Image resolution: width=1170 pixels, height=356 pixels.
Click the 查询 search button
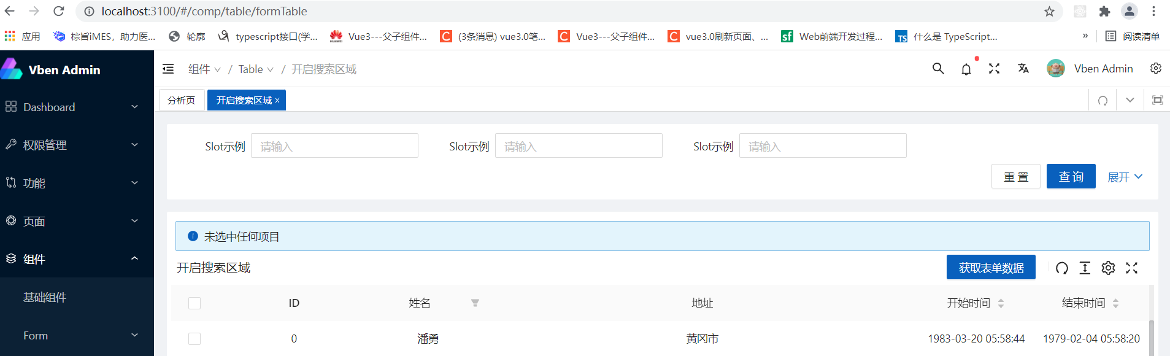pos(1071,177)
